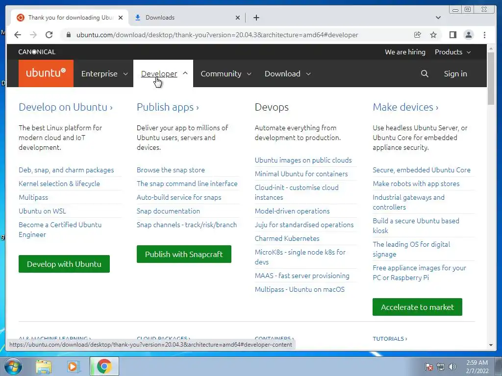Open Snap channels - track/risk/branch link
The height and width of the screenshot is (376, 502).
(x=187, y=225)
